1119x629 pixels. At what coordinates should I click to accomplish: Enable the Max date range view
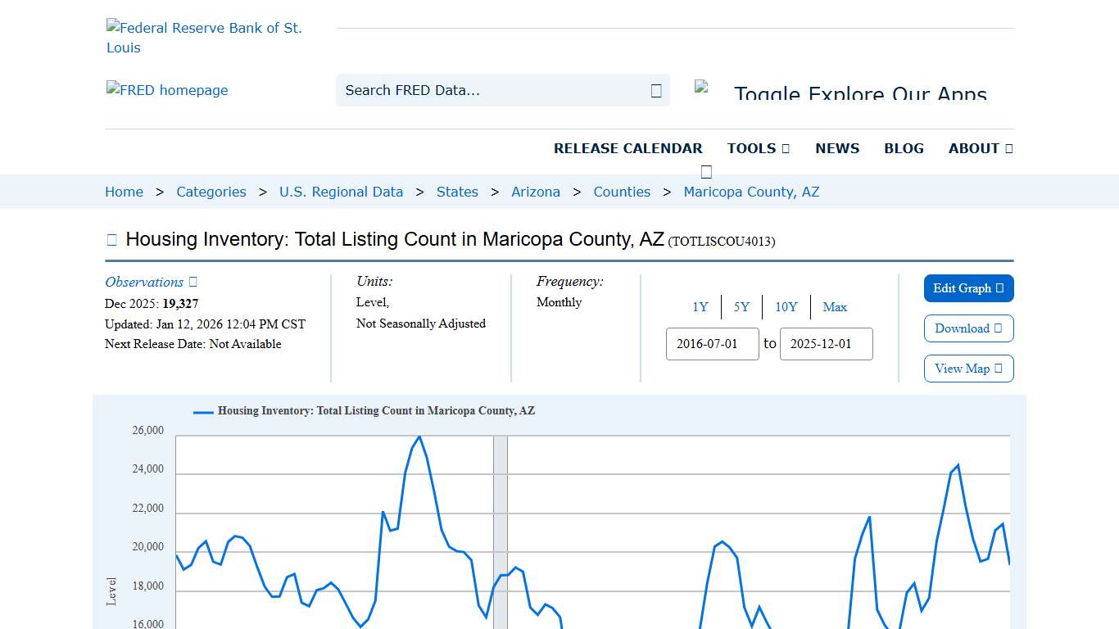click(835, 306)
